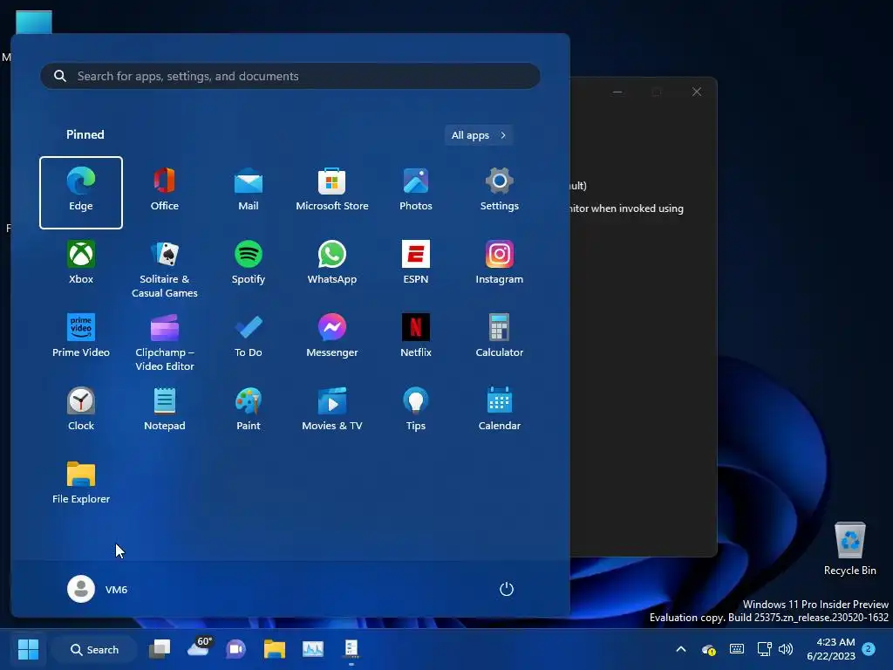This screenshot has height=670, width=893.
Task: Open File Explorer from pinned apps
Action: click(x=81, y=482)
